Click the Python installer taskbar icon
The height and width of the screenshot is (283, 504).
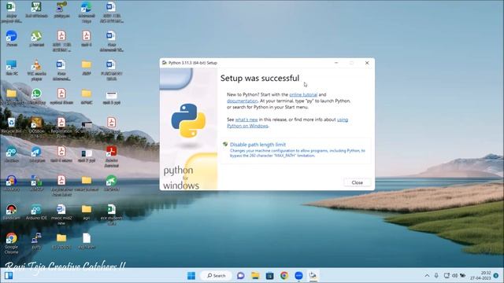click(313, 276)
